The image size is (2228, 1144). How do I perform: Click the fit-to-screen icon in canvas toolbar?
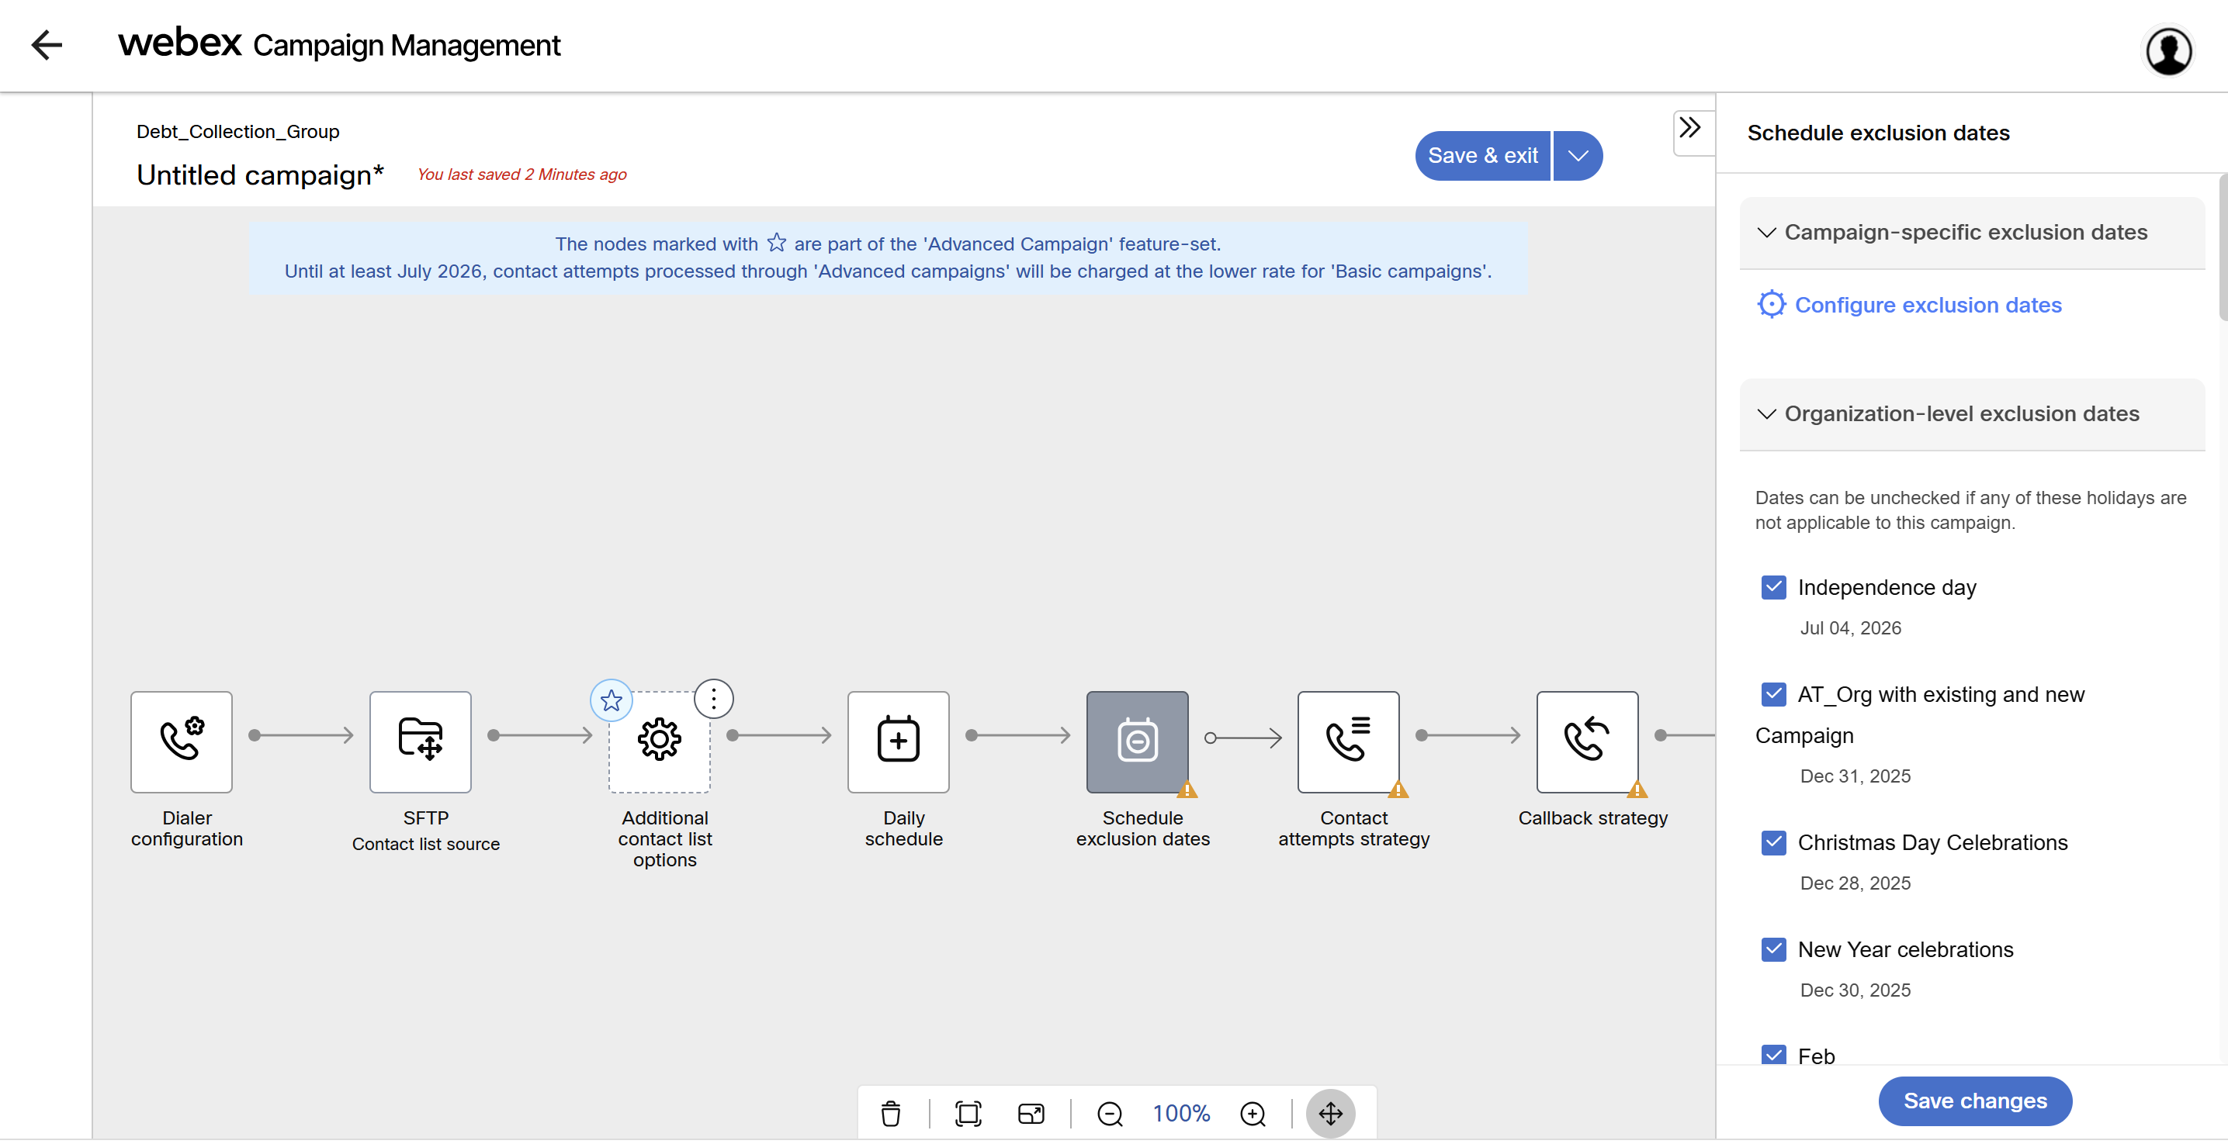click(968, 1113)
